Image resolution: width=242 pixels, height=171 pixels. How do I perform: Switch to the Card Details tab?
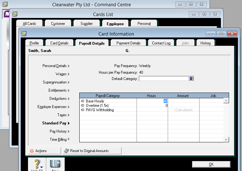point(59,43)
